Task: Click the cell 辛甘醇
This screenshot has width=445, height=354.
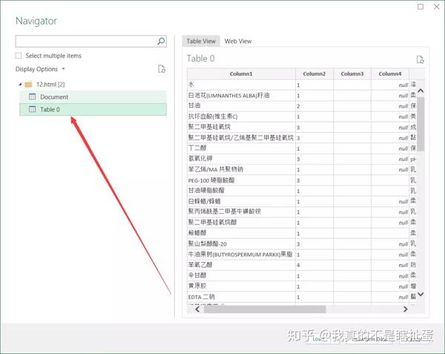Action: 241,275
